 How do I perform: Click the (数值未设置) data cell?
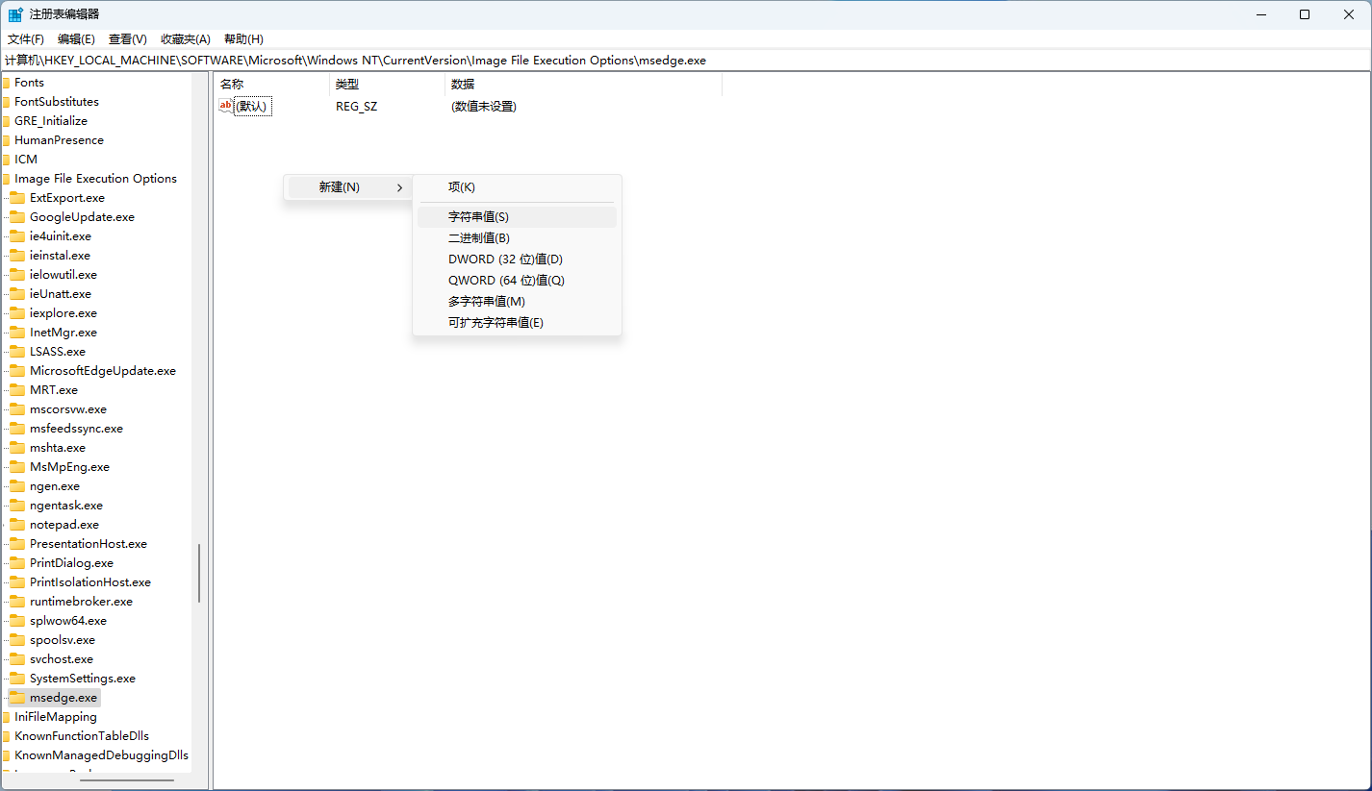tap(483, 106)
